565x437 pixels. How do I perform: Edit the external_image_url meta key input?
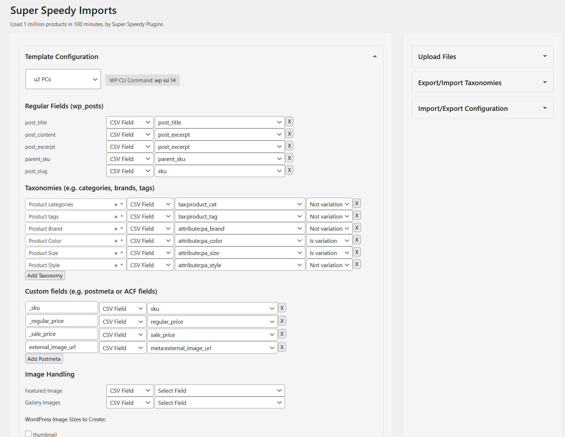62,347
